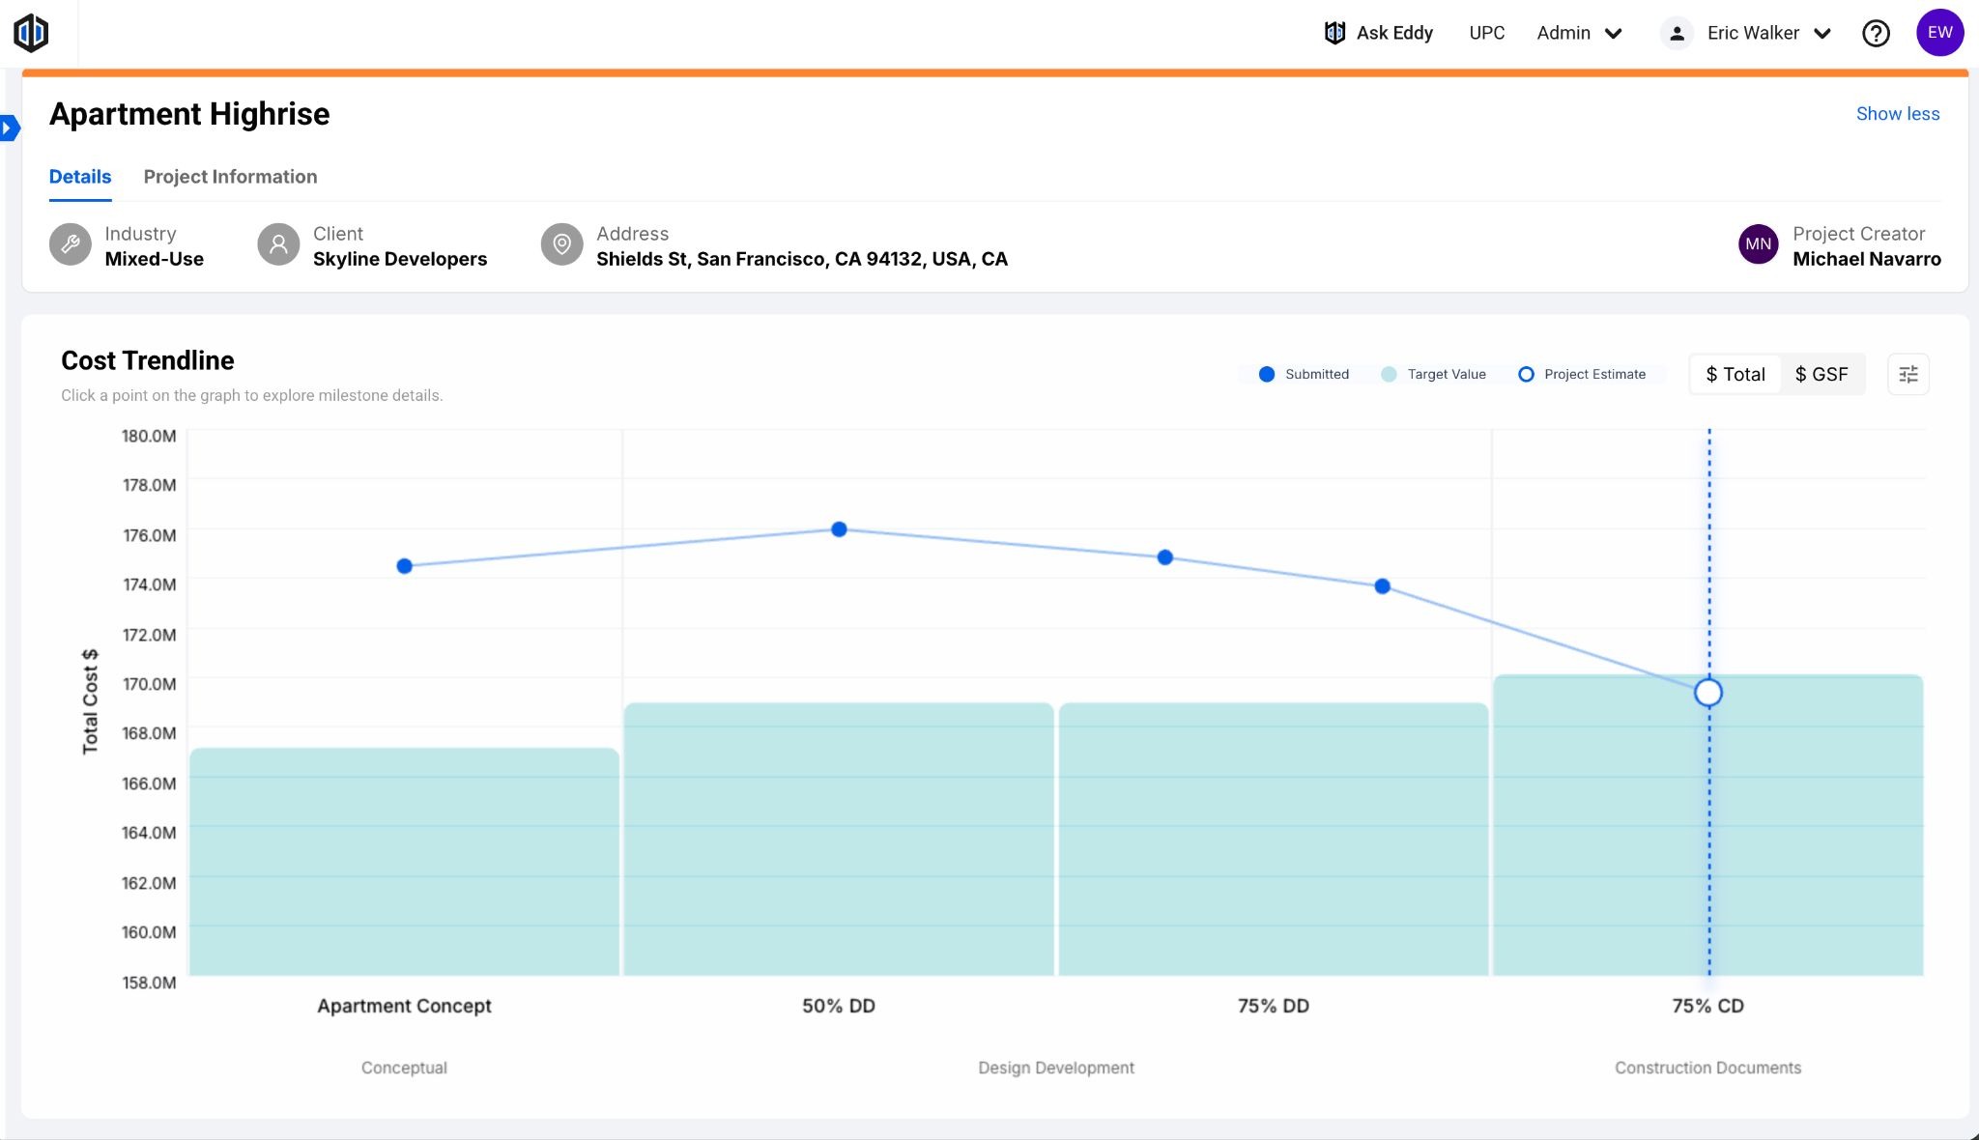Click the Show less link
This screenshot has width=1979, height=1140.
[x=1897, y=114]
